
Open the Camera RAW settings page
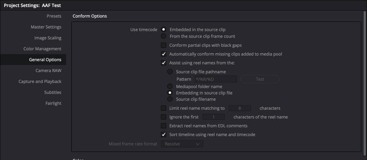(x=48, y=71)
